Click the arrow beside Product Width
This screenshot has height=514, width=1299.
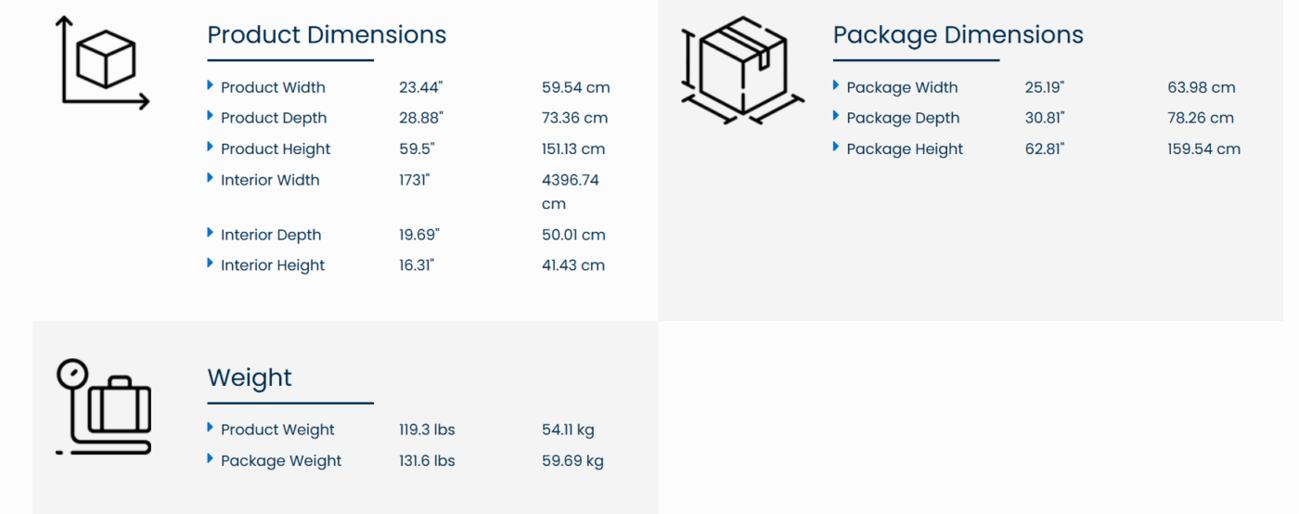(x=211, y=85)
